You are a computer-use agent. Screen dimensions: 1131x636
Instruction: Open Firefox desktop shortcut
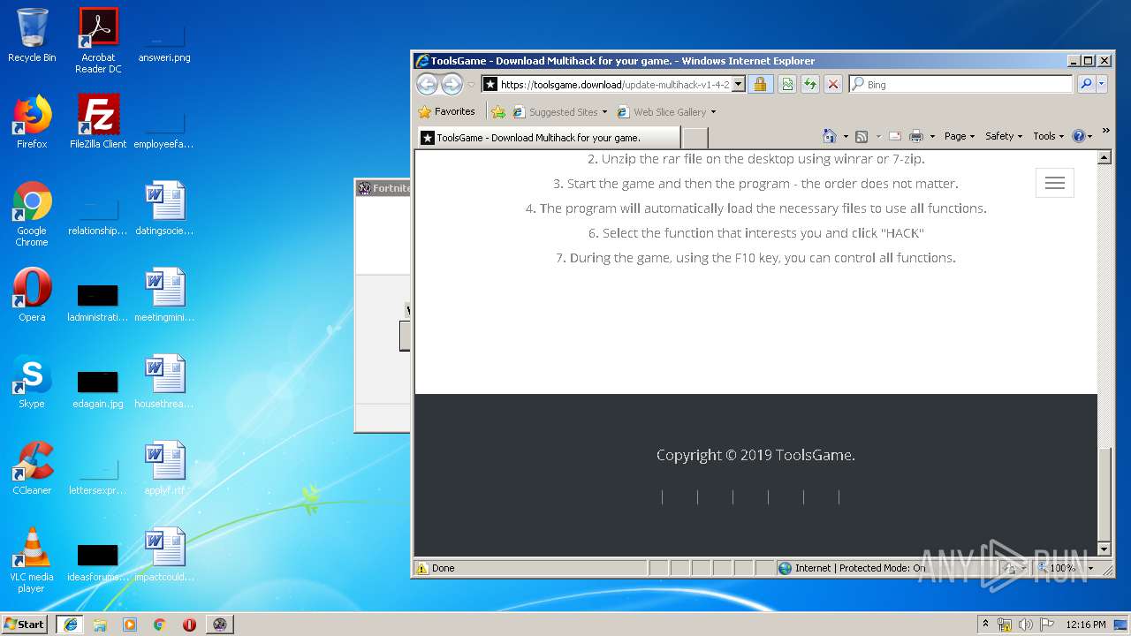click(32, 122)
